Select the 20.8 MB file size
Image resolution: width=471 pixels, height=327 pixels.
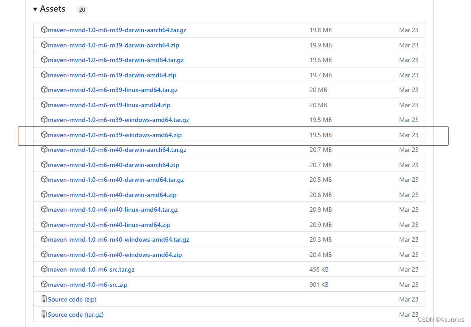[321, 210]
